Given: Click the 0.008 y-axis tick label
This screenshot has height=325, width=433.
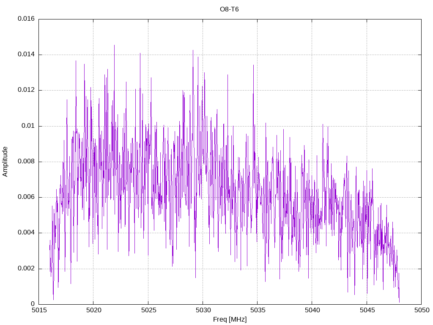Looking at the screenshot, I should 26,161.
